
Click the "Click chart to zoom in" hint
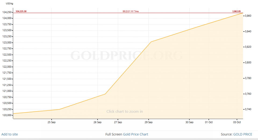[x=124, y=111]
